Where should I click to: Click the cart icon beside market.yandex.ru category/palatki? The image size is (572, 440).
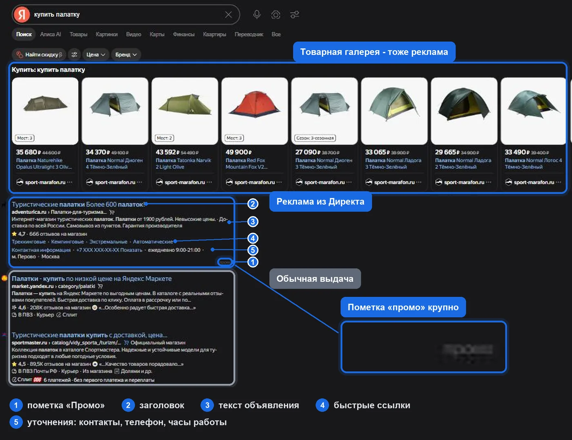click(x=100, y=286)
